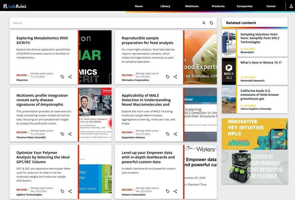
Task: Open 'California leads U.S. emissions' article
Action: (259, 95)
